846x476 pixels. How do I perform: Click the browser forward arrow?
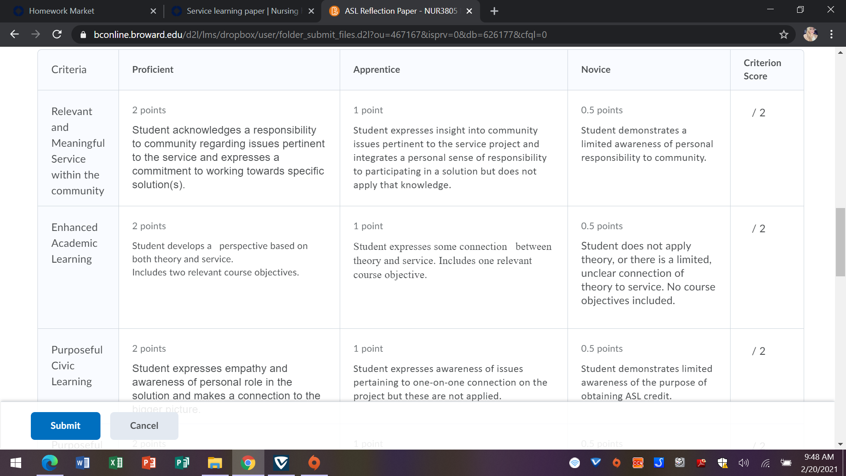click(36, 34)
